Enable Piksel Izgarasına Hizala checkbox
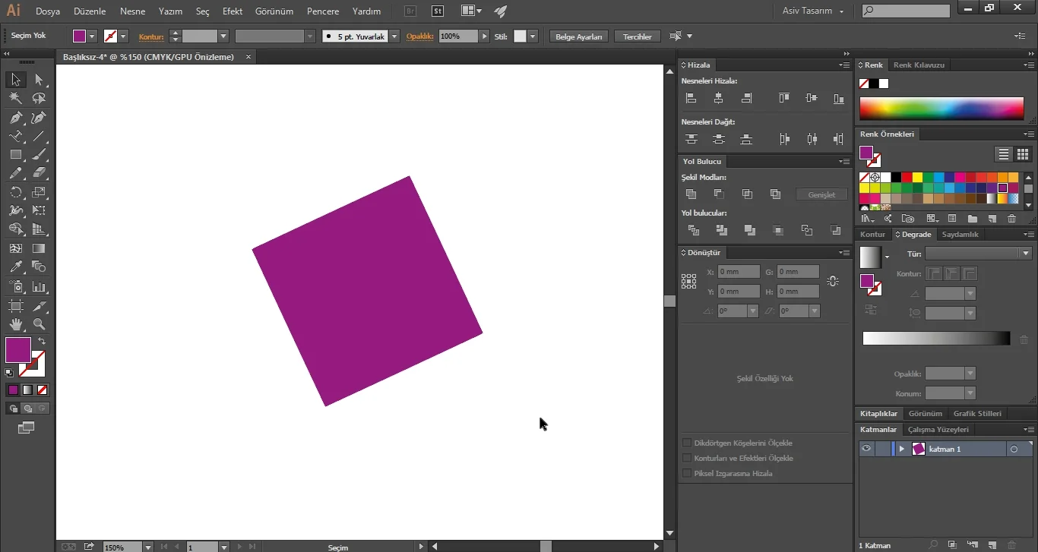This screenshot has height=552, width=1038. [687, 473]
